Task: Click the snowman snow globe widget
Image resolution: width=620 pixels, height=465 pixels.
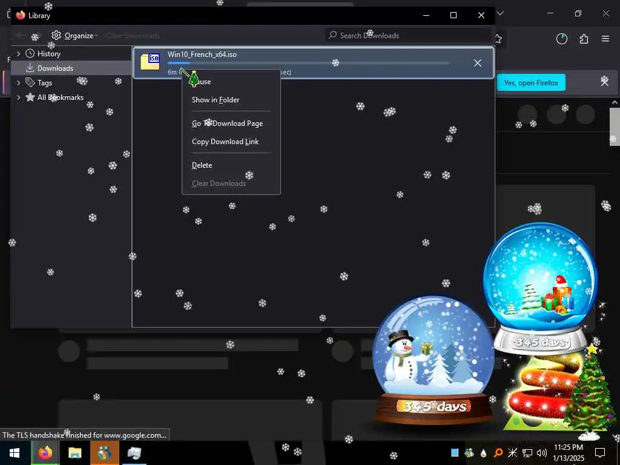Action: point(434,360)
